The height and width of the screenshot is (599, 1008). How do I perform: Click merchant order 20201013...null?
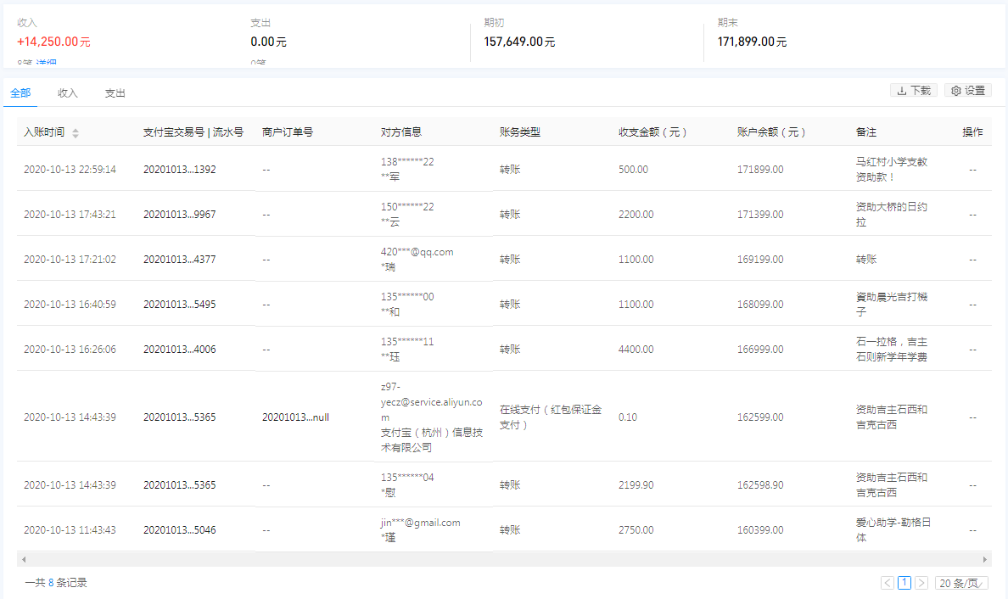(x=298, y=417)
